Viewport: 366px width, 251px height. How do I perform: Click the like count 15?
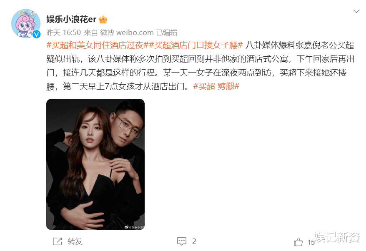coord(311,242)
